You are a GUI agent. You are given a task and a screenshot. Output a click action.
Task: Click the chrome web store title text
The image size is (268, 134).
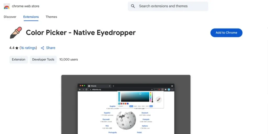click(25, 6)
